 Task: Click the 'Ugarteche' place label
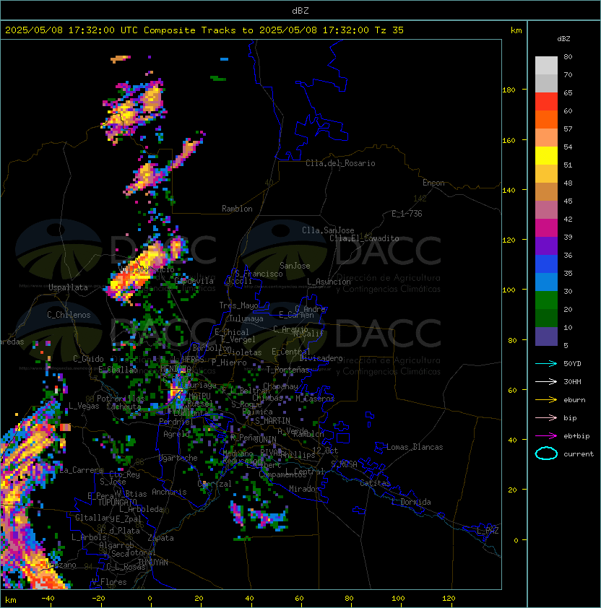point(178,459)
